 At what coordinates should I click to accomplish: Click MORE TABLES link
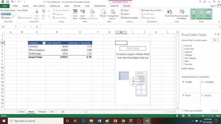(188, 69)
